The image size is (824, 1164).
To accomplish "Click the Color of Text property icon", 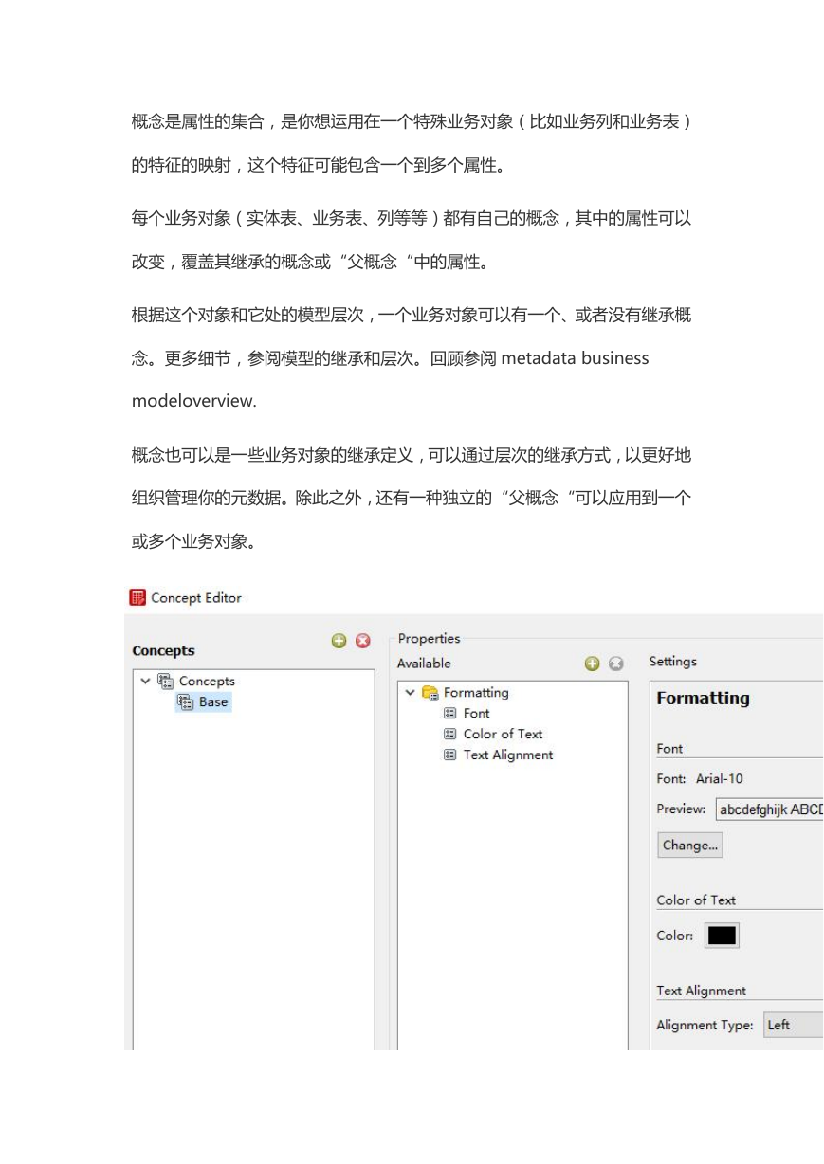I will pos(450,734).
